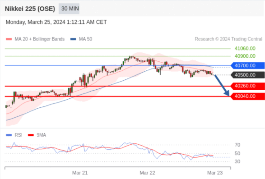Select the 41060.00 resistance level label
This screenshot has height=179, width=265.
245,48
